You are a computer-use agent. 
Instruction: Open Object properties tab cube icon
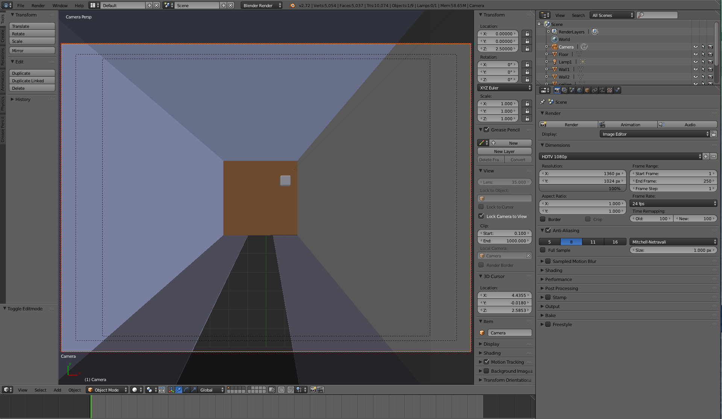pyautogui.click(x=587, y=90)
